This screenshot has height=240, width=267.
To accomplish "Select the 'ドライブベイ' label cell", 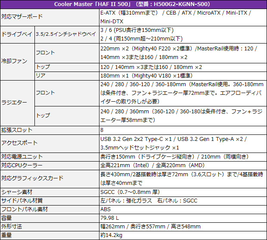I will point(17,34).
